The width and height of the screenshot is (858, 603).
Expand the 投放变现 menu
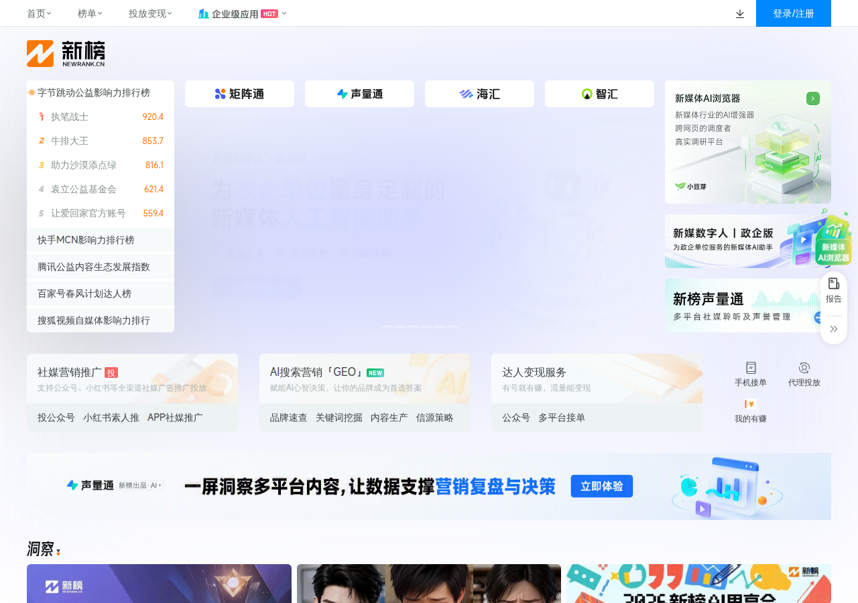[x=150, y=13]
